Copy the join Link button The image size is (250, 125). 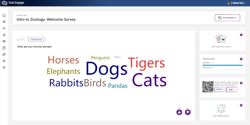[x=232, y=90]
